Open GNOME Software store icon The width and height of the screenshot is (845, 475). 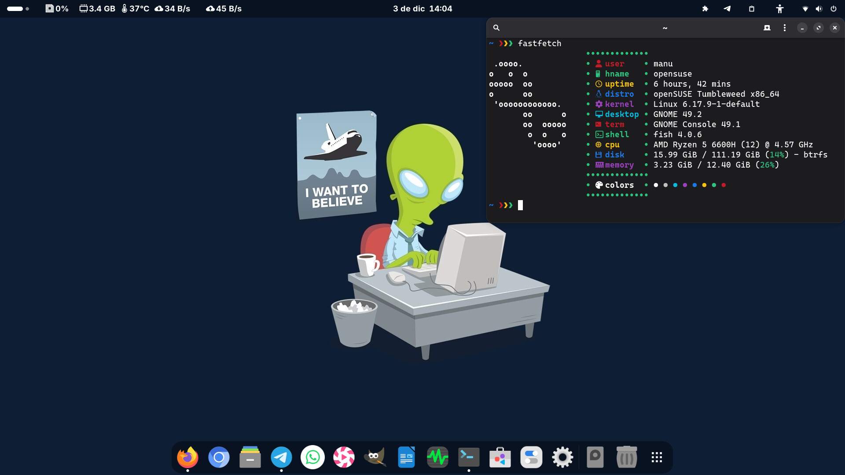click(500, 457)
